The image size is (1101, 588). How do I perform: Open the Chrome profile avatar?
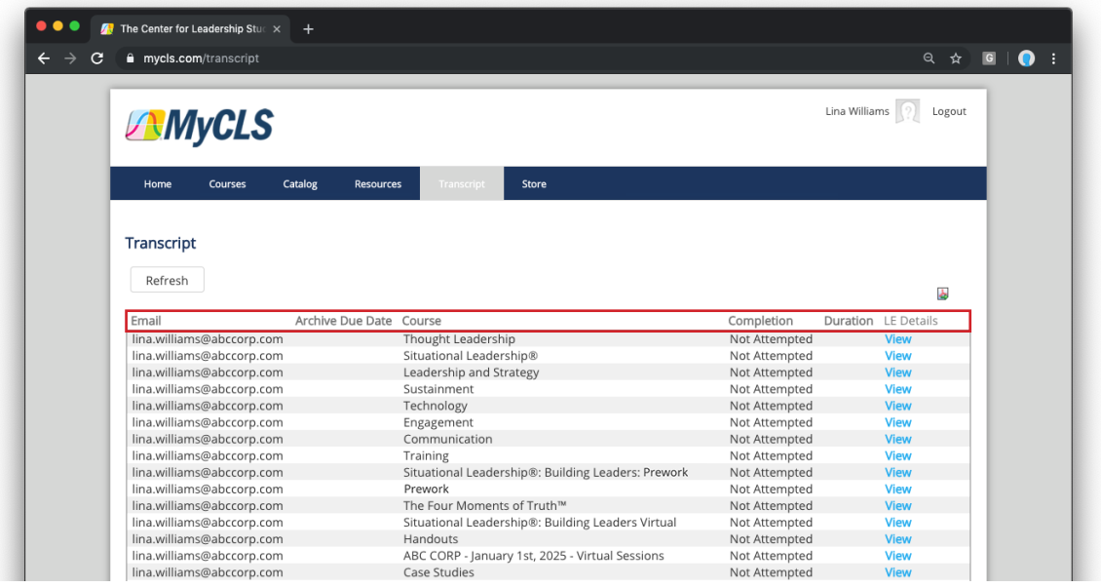tap(1027, 59)
